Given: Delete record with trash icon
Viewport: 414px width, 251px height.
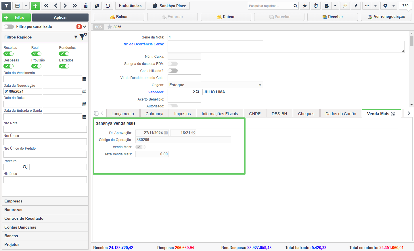Looking at the screenshot, I should click(x=86, y=6).
